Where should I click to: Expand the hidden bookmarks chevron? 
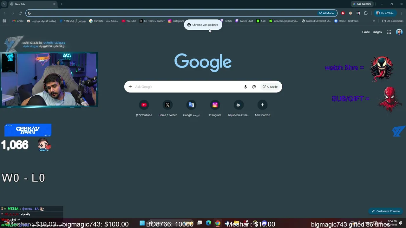point(374,21)
